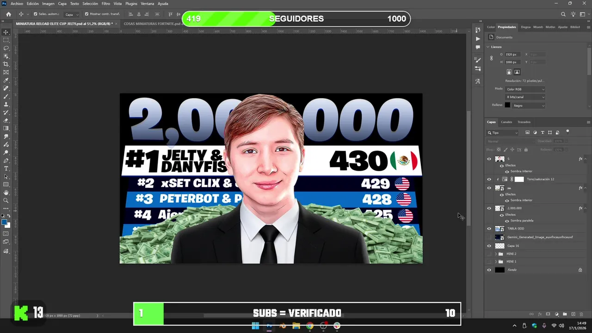Select the Lasso tool
The image size is (592, 333).
click(6, 48)
